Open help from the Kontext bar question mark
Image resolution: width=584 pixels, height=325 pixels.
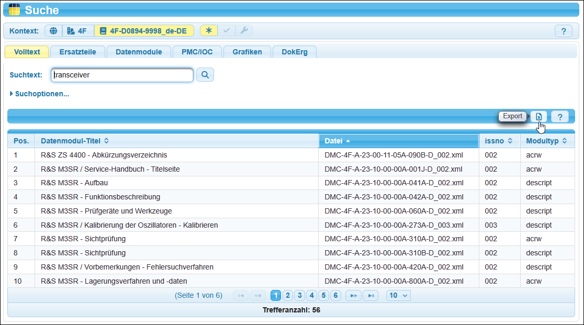pyautogui.click(x=564, y=31)
